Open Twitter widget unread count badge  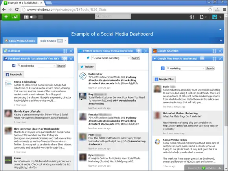pyautogui.click(x=139, y=51)
